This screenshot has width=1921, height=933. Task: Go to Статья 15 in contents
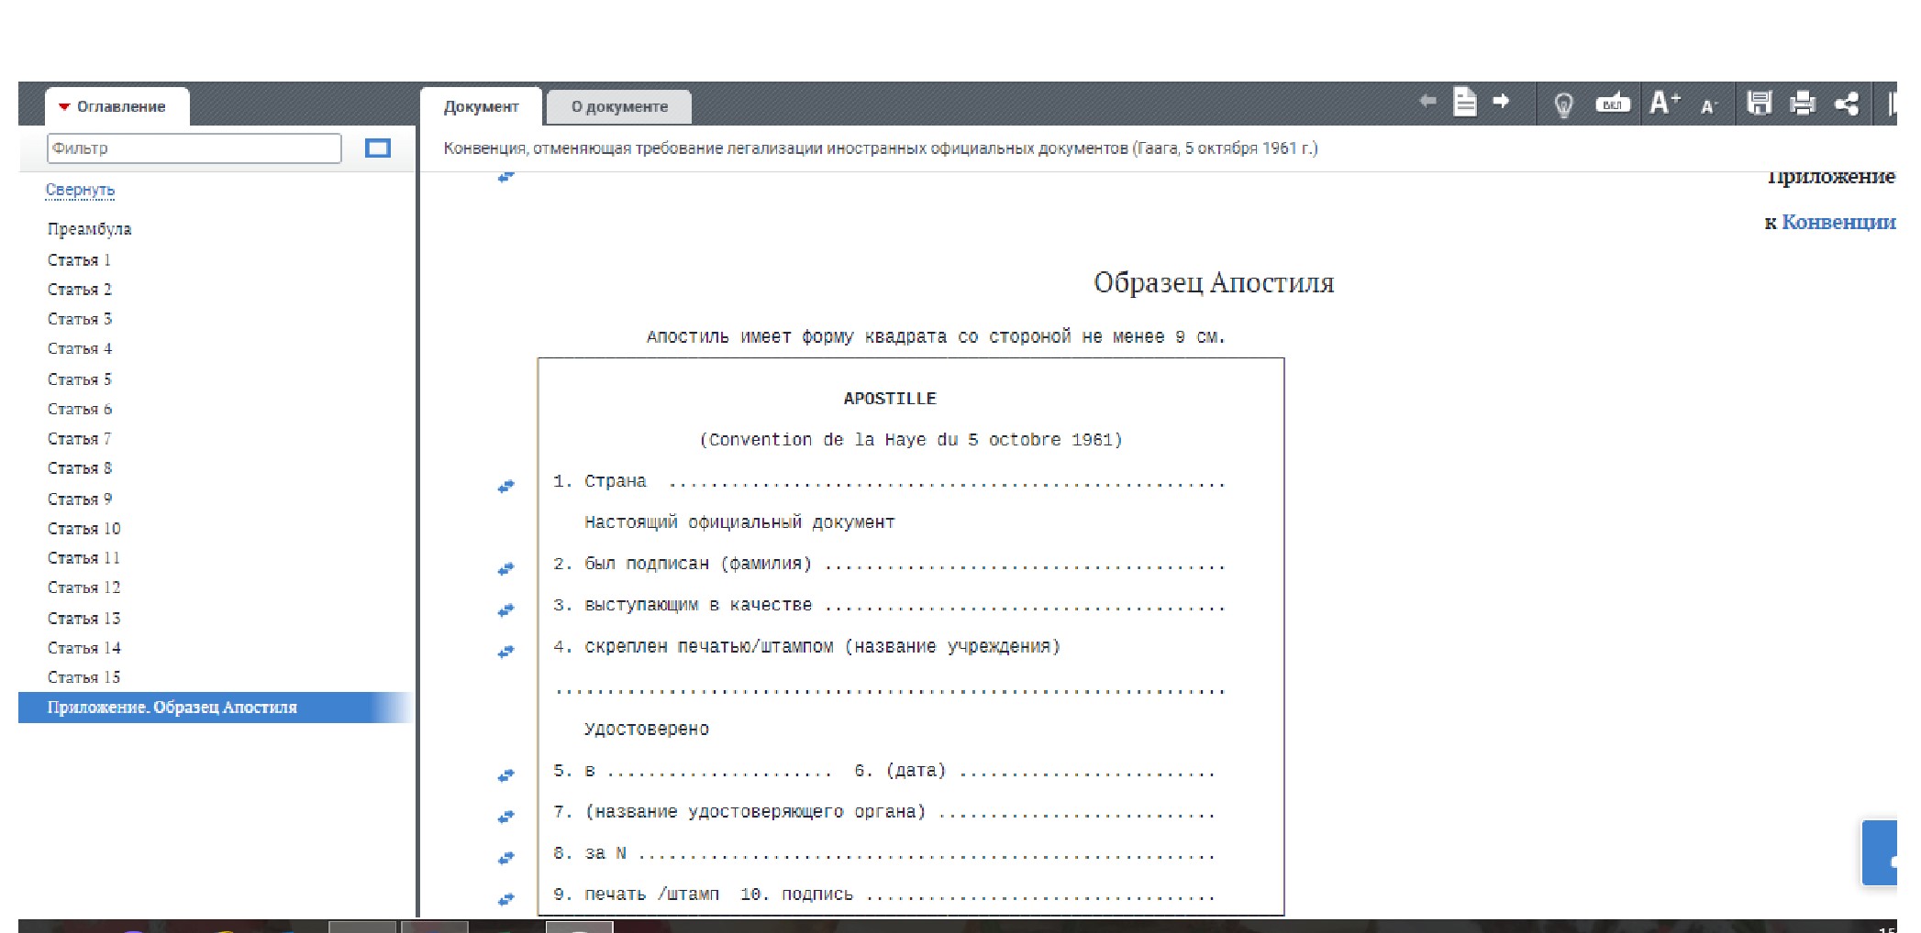pos(83,677)
